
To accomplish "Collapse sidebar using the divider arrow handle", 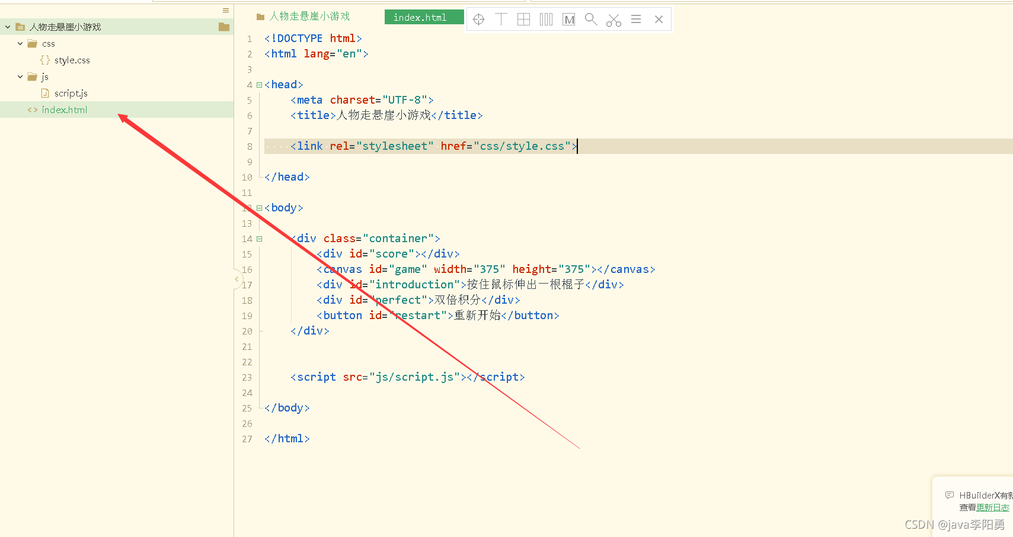I will [x=237, y=279].
